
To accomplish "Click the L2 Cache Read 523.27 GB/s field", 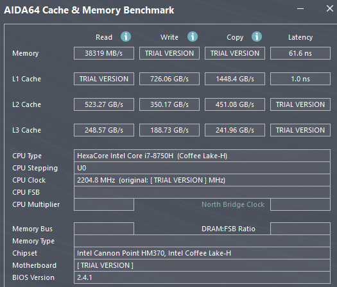I will click(104, 104).
